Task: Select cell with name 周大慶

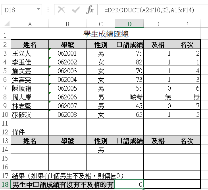Action: point(30,97)
